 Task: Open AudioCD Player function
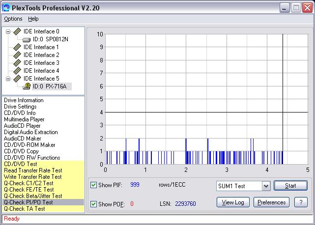[x=22, y=126]
